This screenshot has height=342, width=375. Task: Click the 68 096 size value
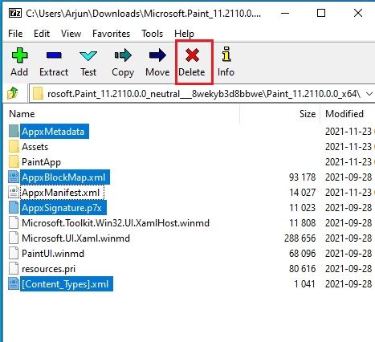pyautogui.click(x=303, y=254)
